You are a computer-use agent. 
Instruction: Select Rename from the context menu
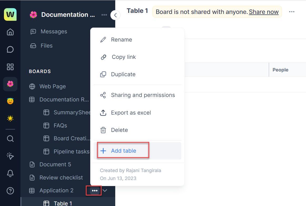tap(121, 40)
